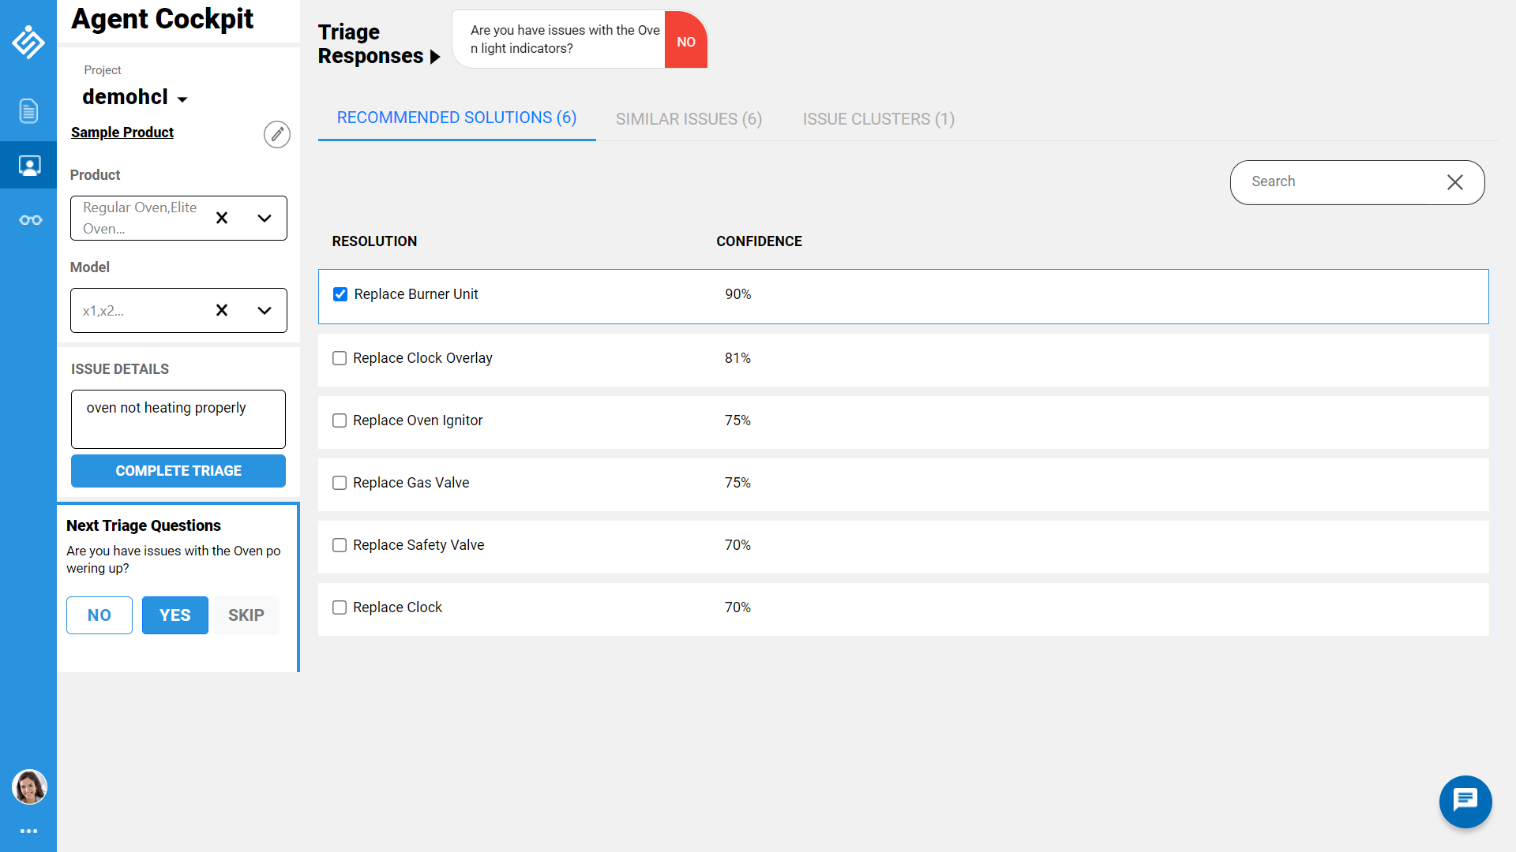Click the user avatar photo

(29, 787)
